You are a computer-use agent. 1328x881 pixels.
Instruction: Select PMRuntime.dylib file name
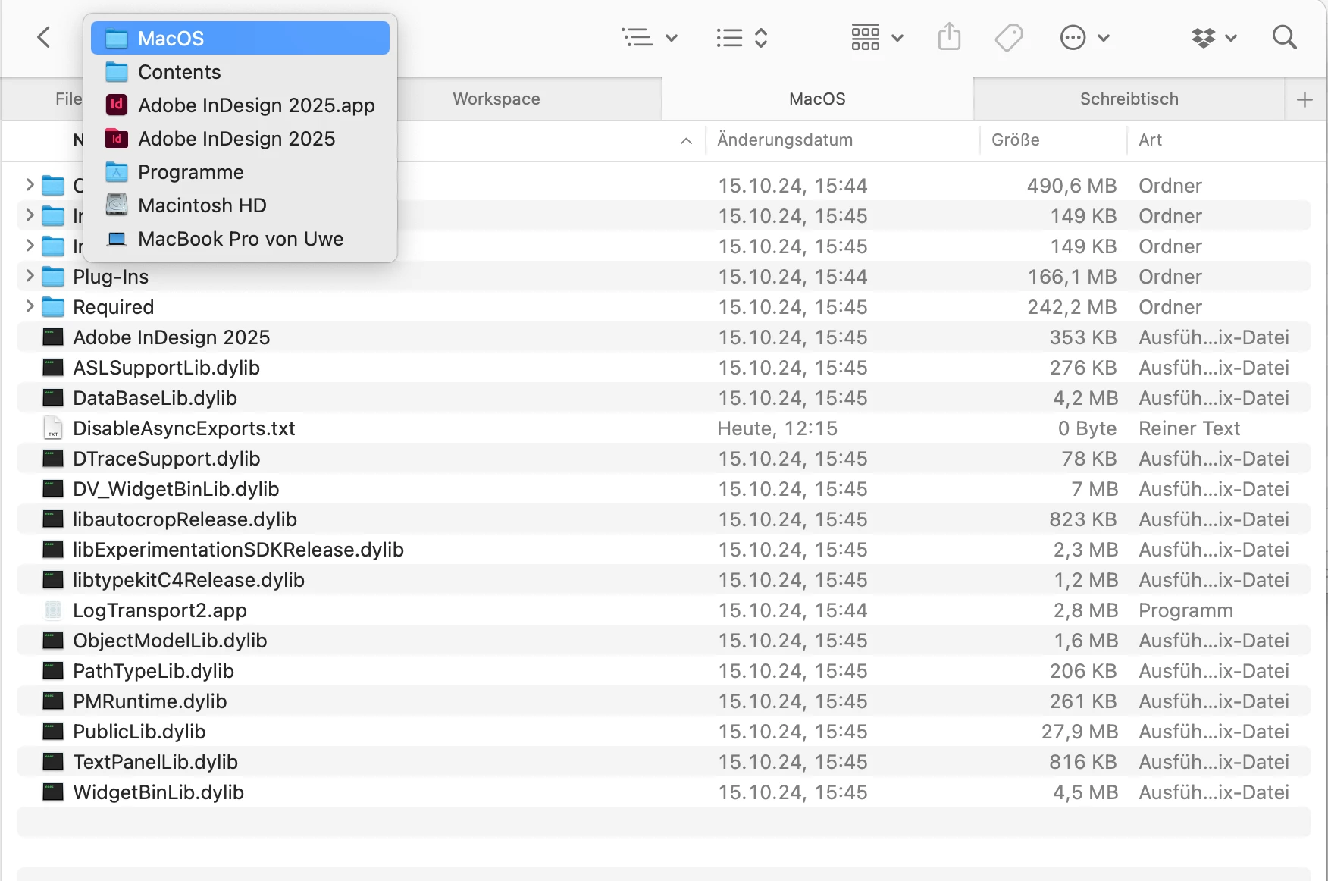tap(150, 701)
